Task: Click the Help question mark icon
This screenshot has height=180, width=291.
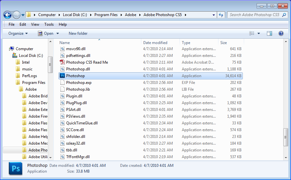Action: 281,33
